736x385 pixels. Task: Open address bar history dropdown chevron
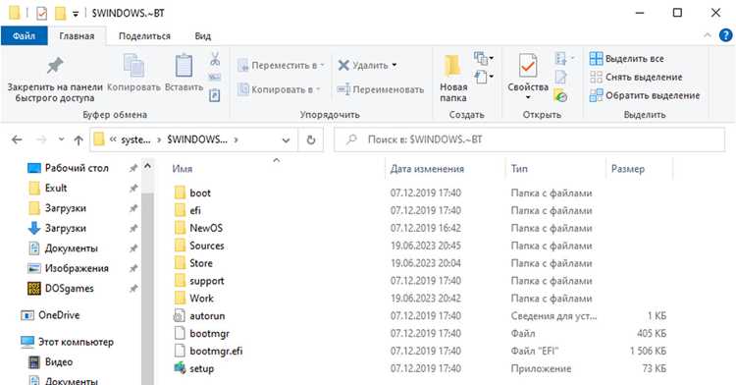[x=286, y=139]
